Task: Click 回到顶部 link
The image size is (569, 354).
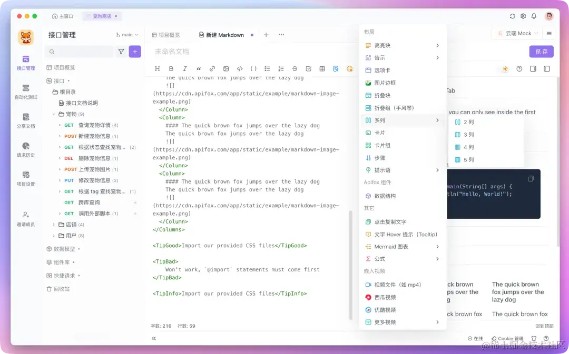Action: coord(544,326)
